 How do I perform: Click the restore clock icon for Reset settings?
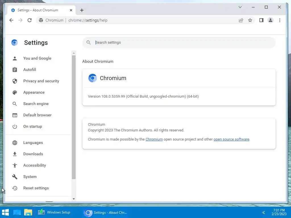coord(15,188)
